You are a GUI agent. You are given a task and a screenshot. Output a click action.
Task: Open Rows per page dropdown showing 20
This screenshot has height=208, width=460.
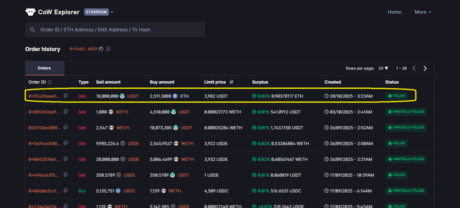[x=383, y=68]
